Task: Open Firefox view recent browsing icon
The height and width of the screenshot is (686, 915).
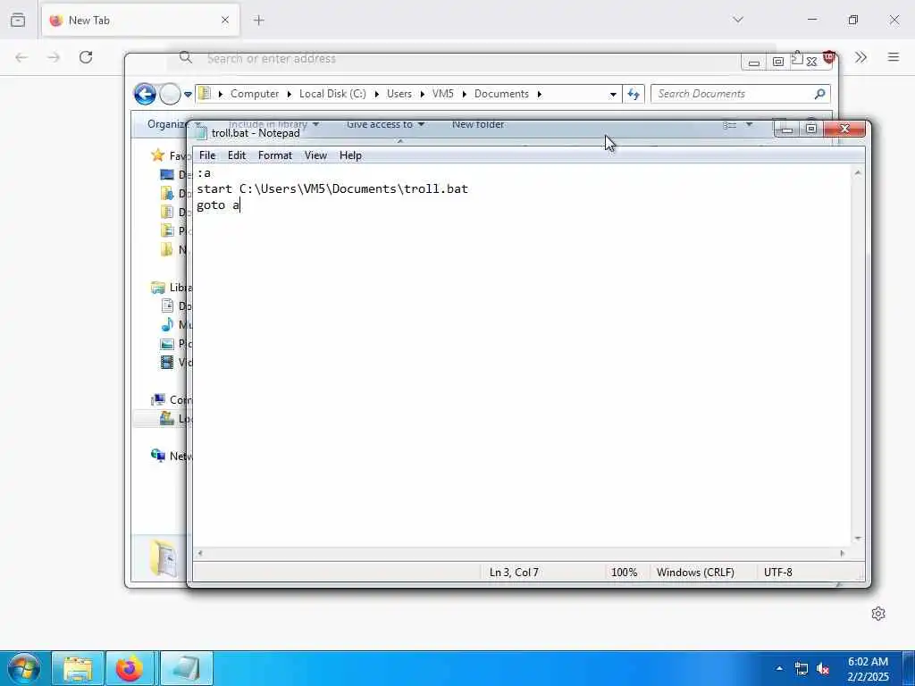Action: pyautogui.click(x=18, y=21)
